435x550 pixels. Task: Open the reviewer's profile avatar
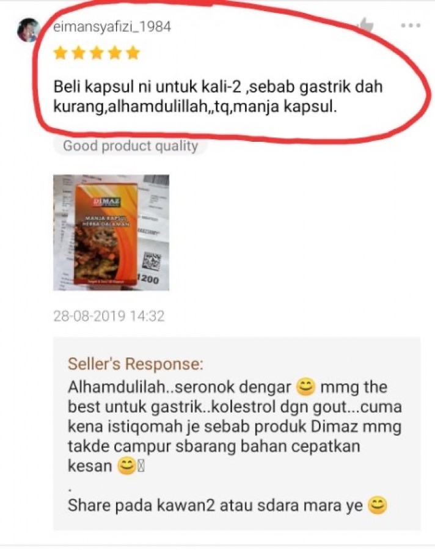tap(29, 30)
